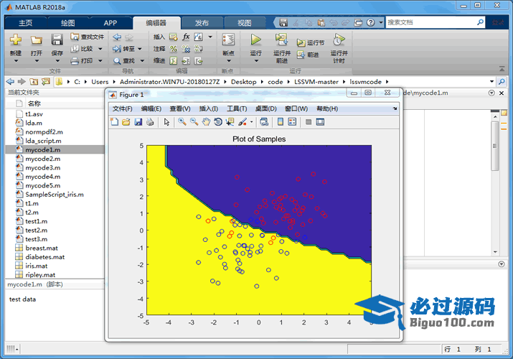Expand the dropdown arrow under 运行
The height and width of the screenshot is (359, 513).
tap(256, 61)
